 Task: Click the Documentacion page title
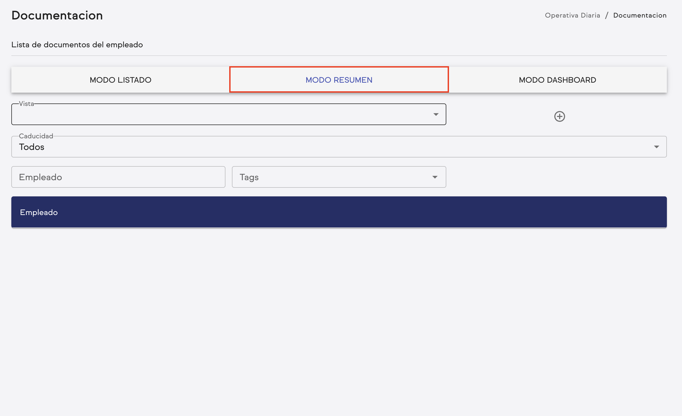(57, 15)
